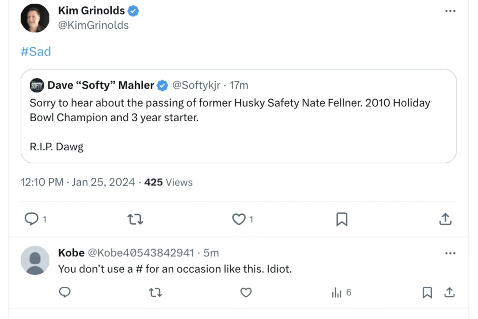Share Kobe's reply
The image size is (478, 319).
[x=449, y=293]
